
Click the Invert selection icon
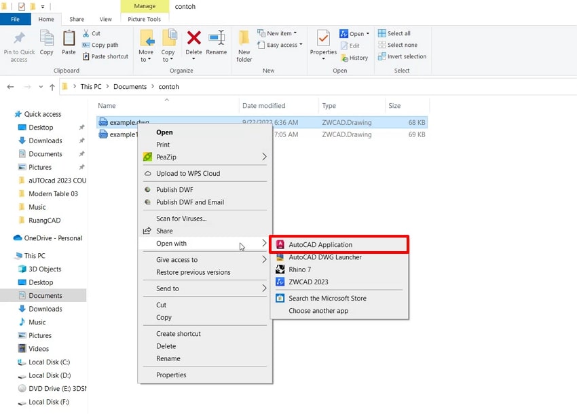click(402, 57)
